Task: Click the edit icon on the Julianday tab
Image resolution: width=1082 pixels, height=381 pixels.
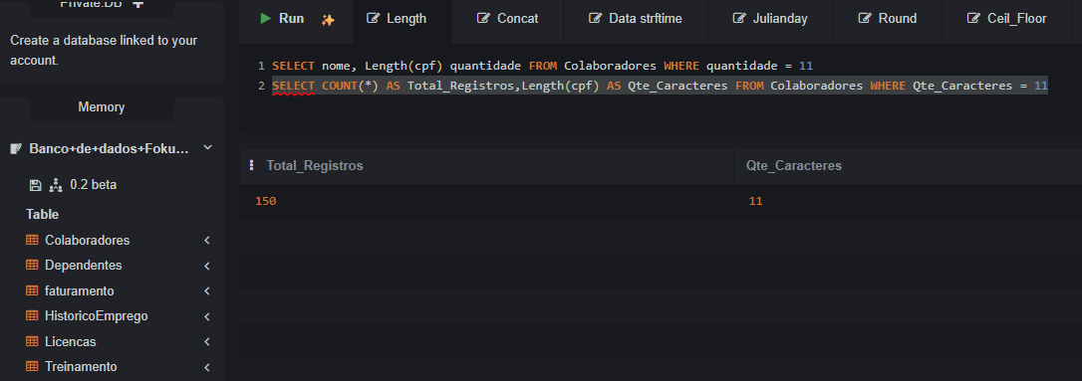Action: (x=739, y=19)
